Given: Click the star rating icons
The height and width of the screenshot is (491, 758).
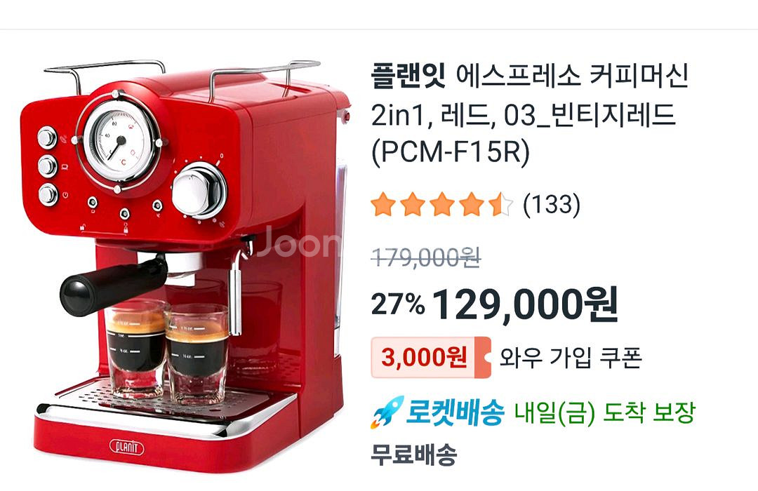Looking at the screenshot, I should click(442, 204).
